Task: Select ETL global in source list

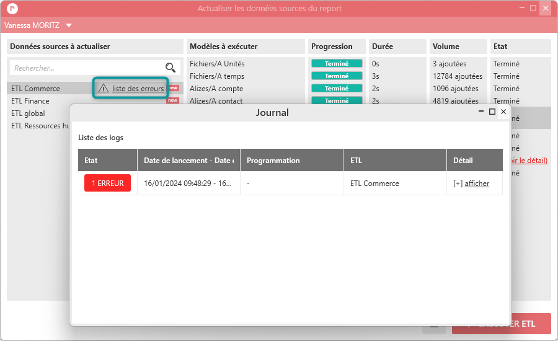Action: (x=28, y=113)
